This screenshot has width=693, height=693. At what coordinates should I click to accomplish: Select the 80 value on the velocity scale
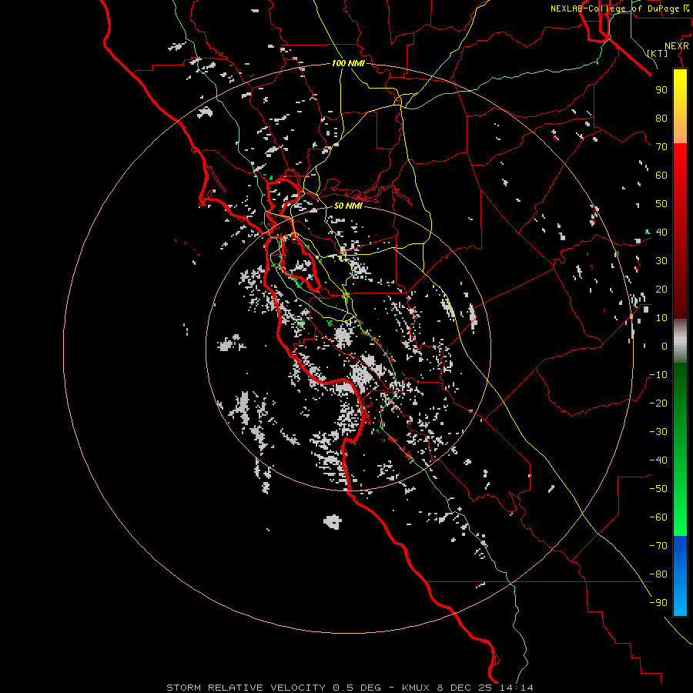661,118
